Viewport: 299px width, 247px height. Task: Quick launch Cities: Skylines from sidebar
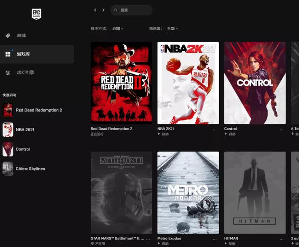[30, 169]
